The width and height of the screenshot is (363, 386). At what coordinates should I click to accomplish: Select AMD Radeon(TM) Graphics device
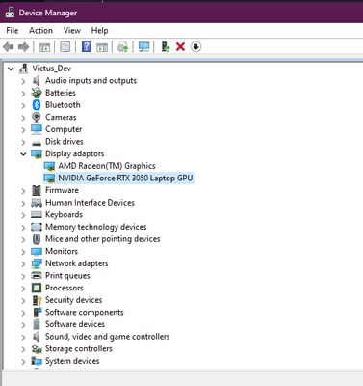(x=107, y=166)
